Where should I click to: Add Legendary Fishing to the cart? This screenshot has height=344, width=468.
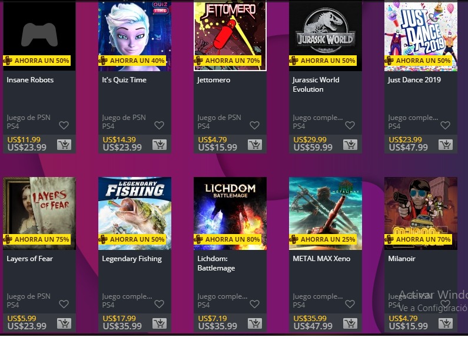point(160,323)
